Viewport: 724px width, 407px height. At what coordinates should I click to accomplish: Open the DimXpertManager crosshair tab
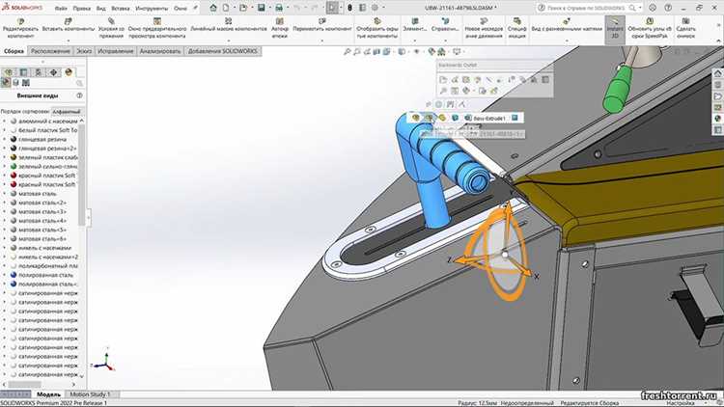point(53,72)
